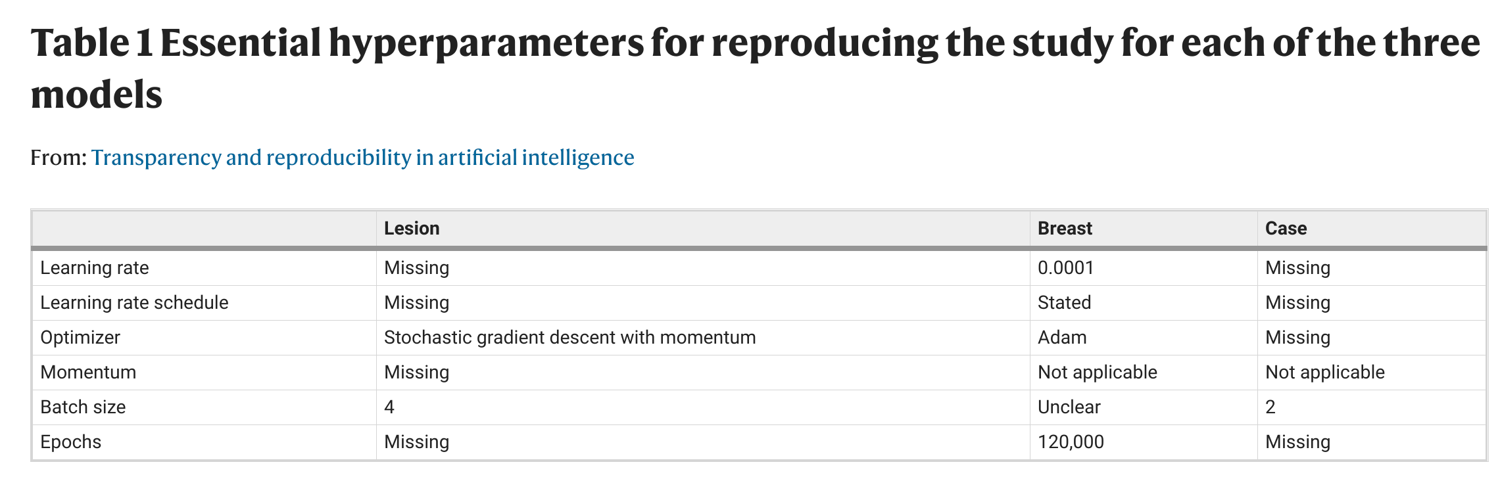
Task: Click the Case batch size value 2
Action: 1270,407
